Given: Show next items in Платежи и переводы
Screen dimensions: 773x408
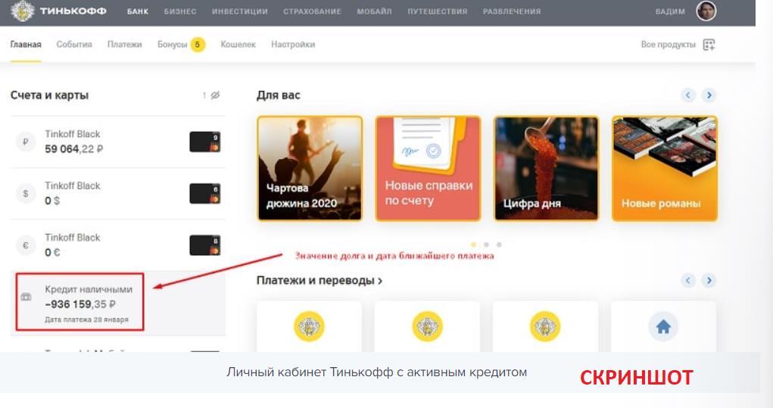Looking at the screenshot, I should [x=709, y=280].
